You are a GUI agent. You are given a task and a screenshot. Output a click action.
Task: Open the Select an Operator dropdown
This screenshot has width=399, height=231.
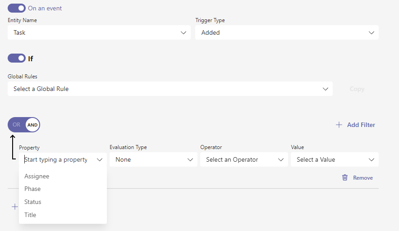(244, 159)
